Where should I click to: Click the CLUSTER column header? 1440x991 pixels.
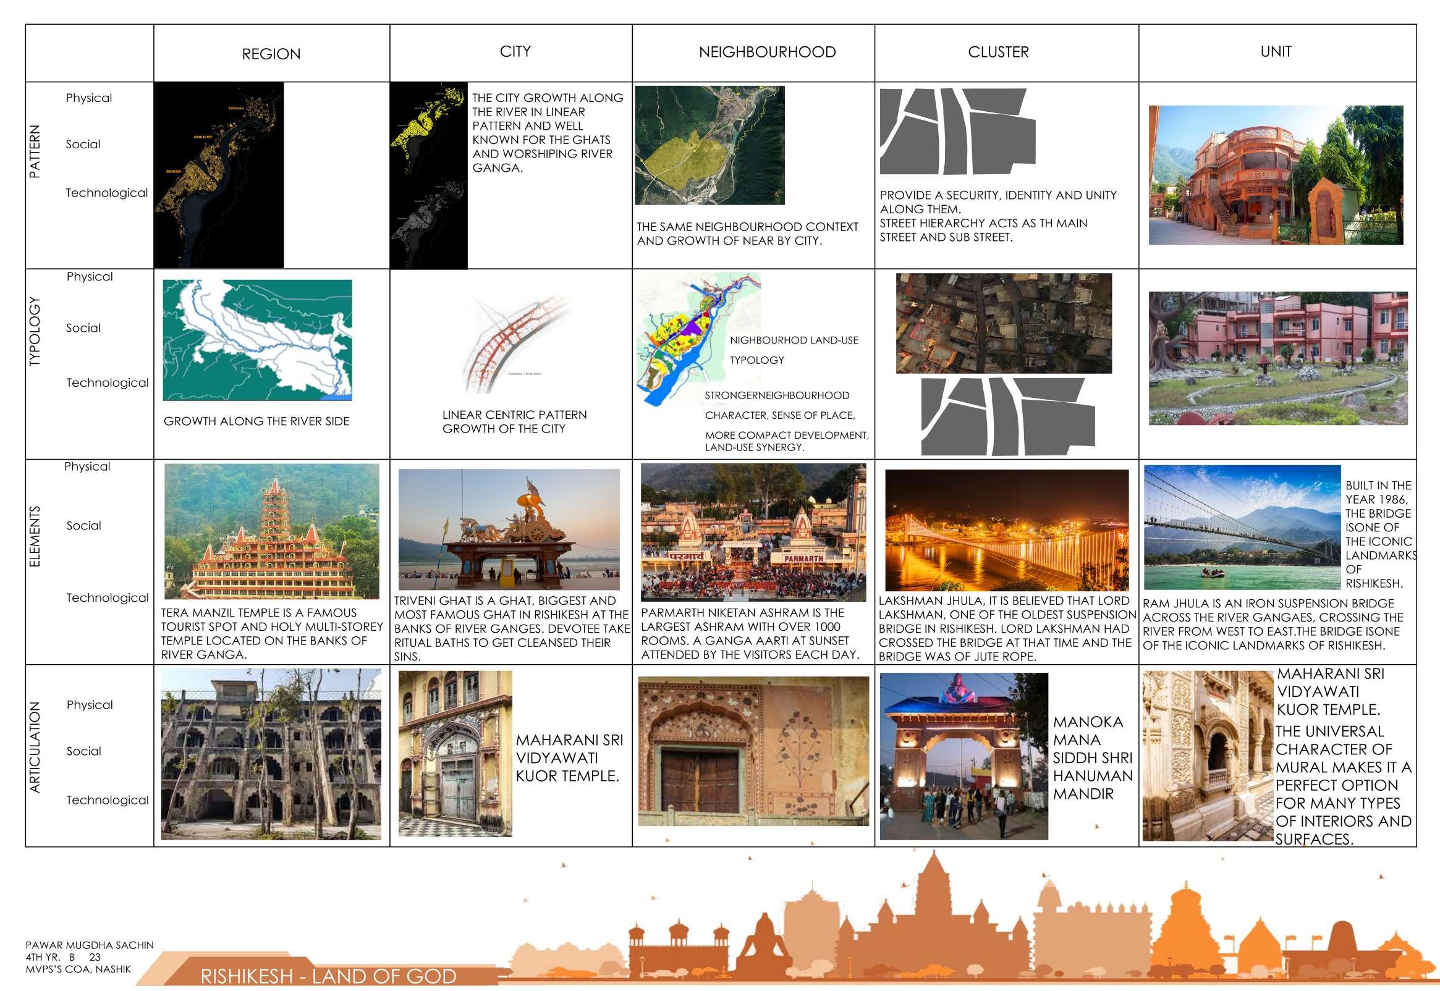click(x=998, y=52)
